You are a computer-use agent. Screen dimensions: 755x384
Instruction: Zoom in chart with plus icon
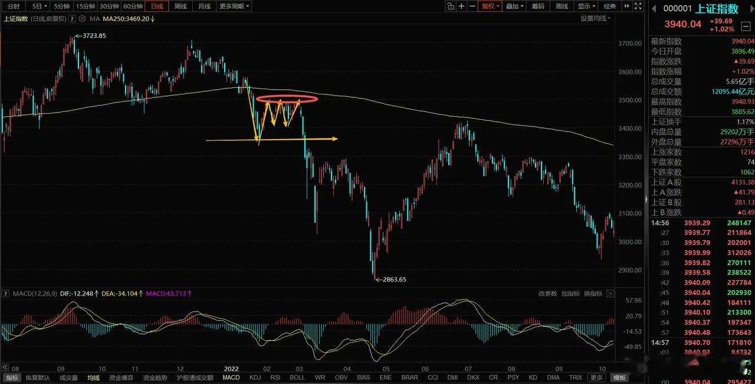pos(461,6)
